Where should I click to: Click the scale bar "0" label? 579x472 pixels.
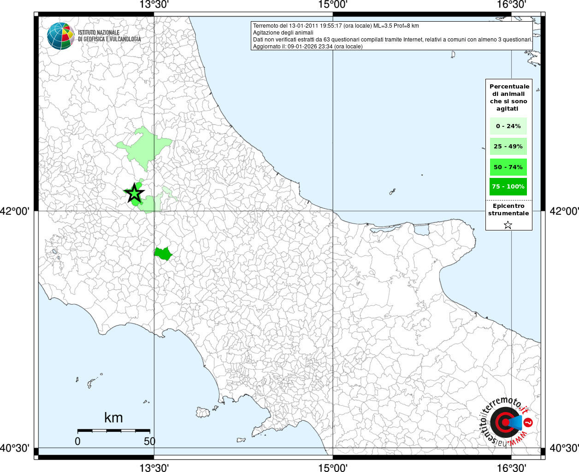tap(77, 441)
